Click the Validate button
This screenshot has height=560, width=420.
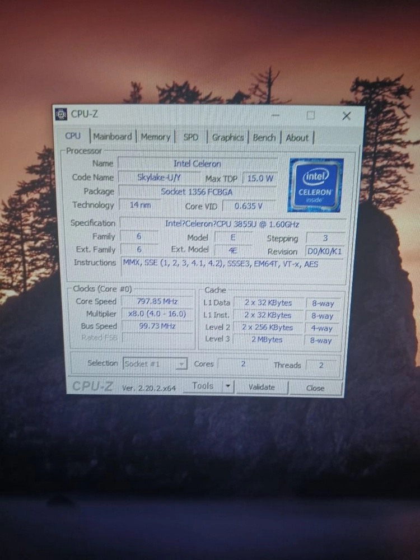click(262, 387)
